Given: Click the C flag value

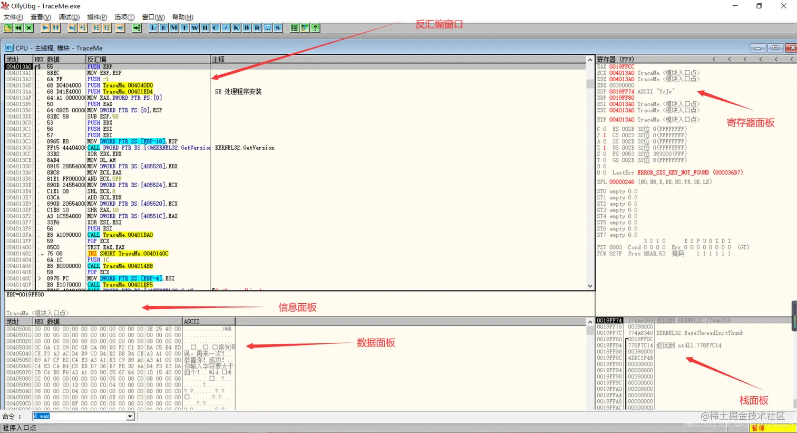Looking at the screenshot, I should 605,129.
